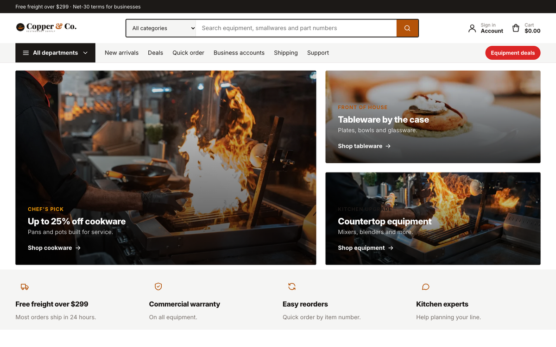Follow the Shop equipment link
The height and width of the screenshot is (347, 556).
[366, 248]
